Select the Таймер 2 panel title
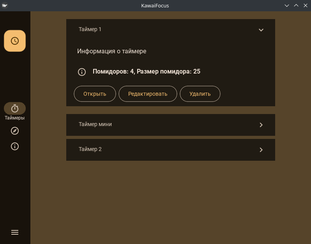Screen dimensions: 311x244 tap(90, 149)
